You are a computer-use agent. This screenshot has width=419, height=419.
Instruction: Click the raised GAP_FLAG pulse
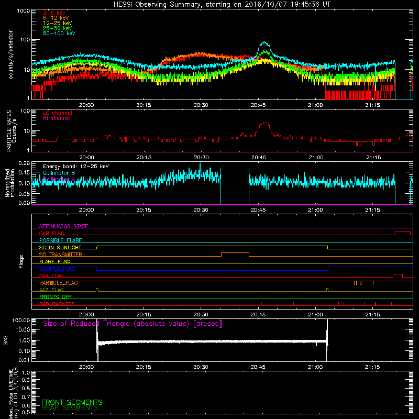click(x=403, y=232)
